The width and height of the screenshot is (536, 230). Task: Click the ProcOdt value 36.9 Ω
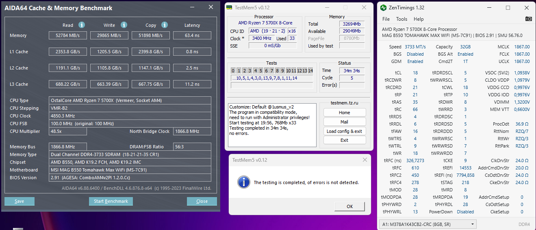(x=522, y=124)
